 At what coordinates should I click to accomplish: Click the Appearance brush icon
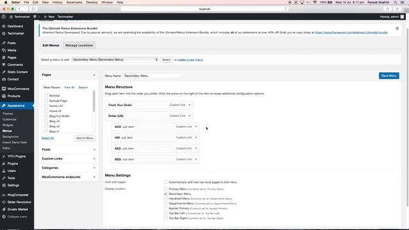tap(4, 106)
